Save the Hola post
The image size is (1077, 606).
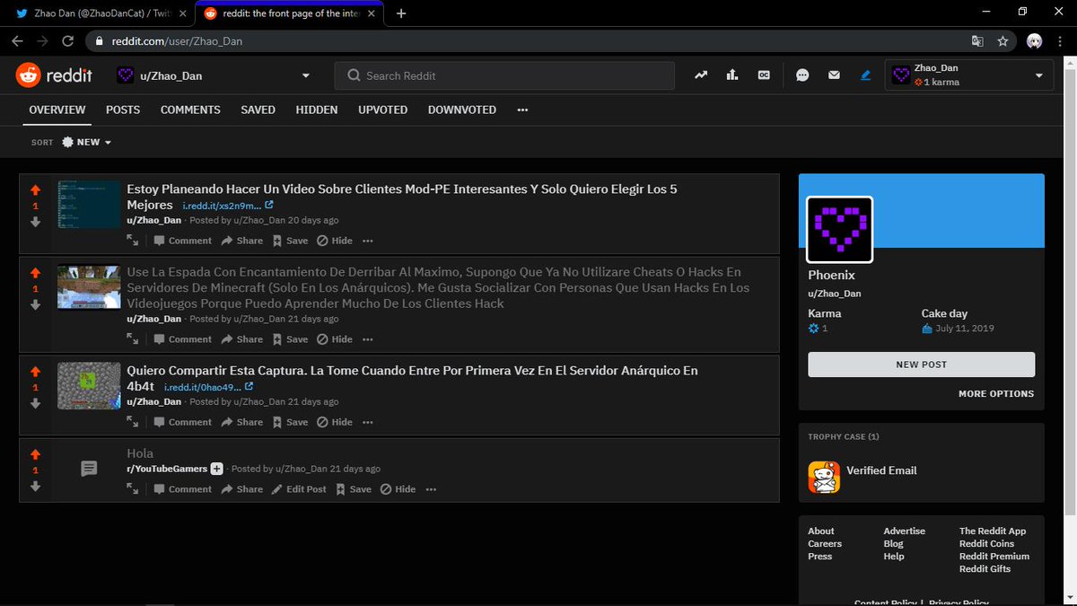pos(354,489)
